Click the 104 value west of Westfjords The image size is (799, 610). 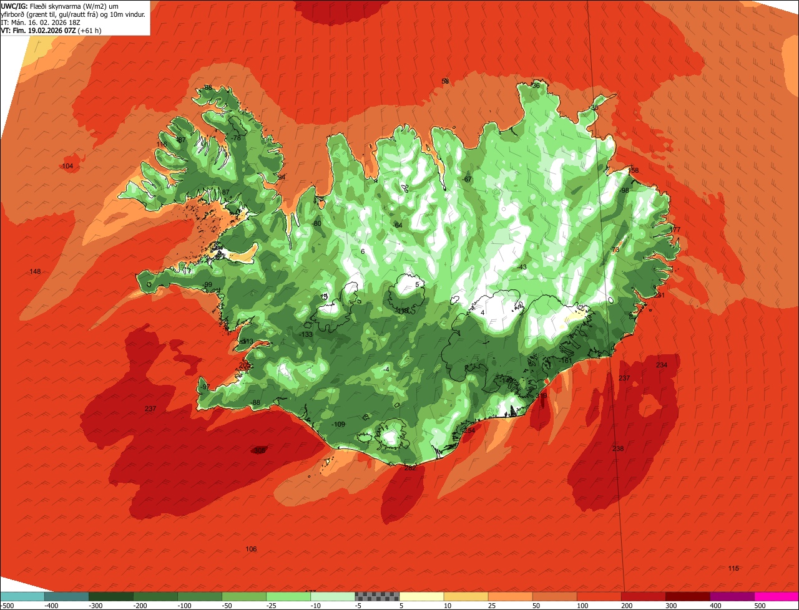click(68, 166)
